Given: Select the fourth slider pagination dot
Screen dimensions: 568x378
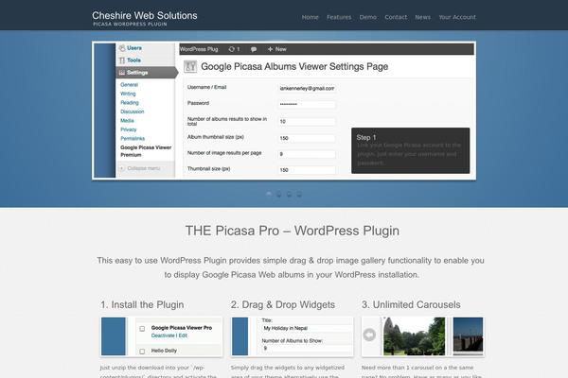Looking at the screenshot, I should point(299,195).
